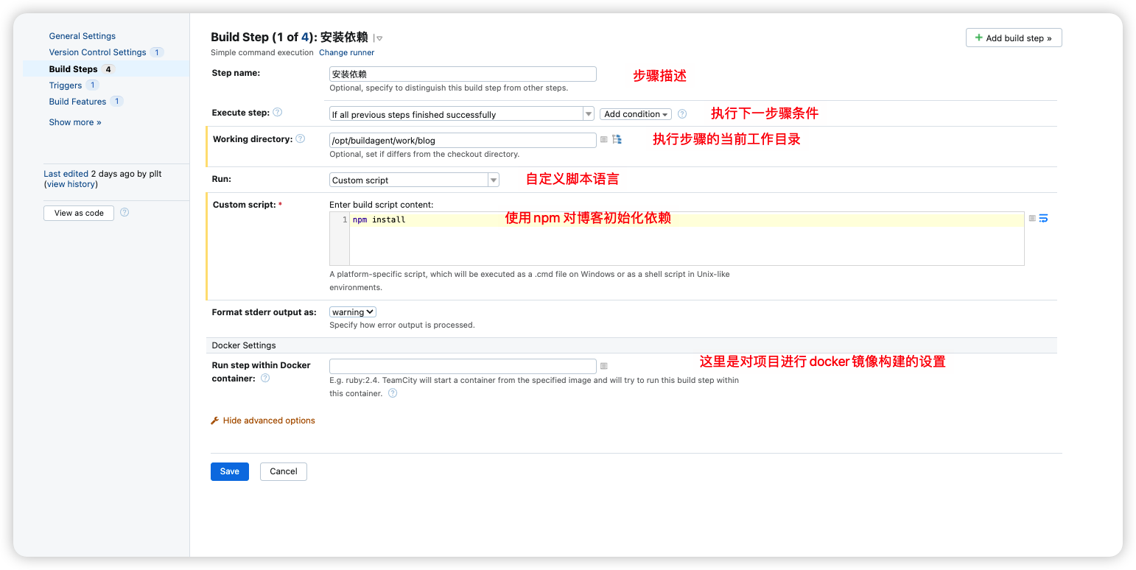Open the Triggers section
1136x570 pixels.
66,85
